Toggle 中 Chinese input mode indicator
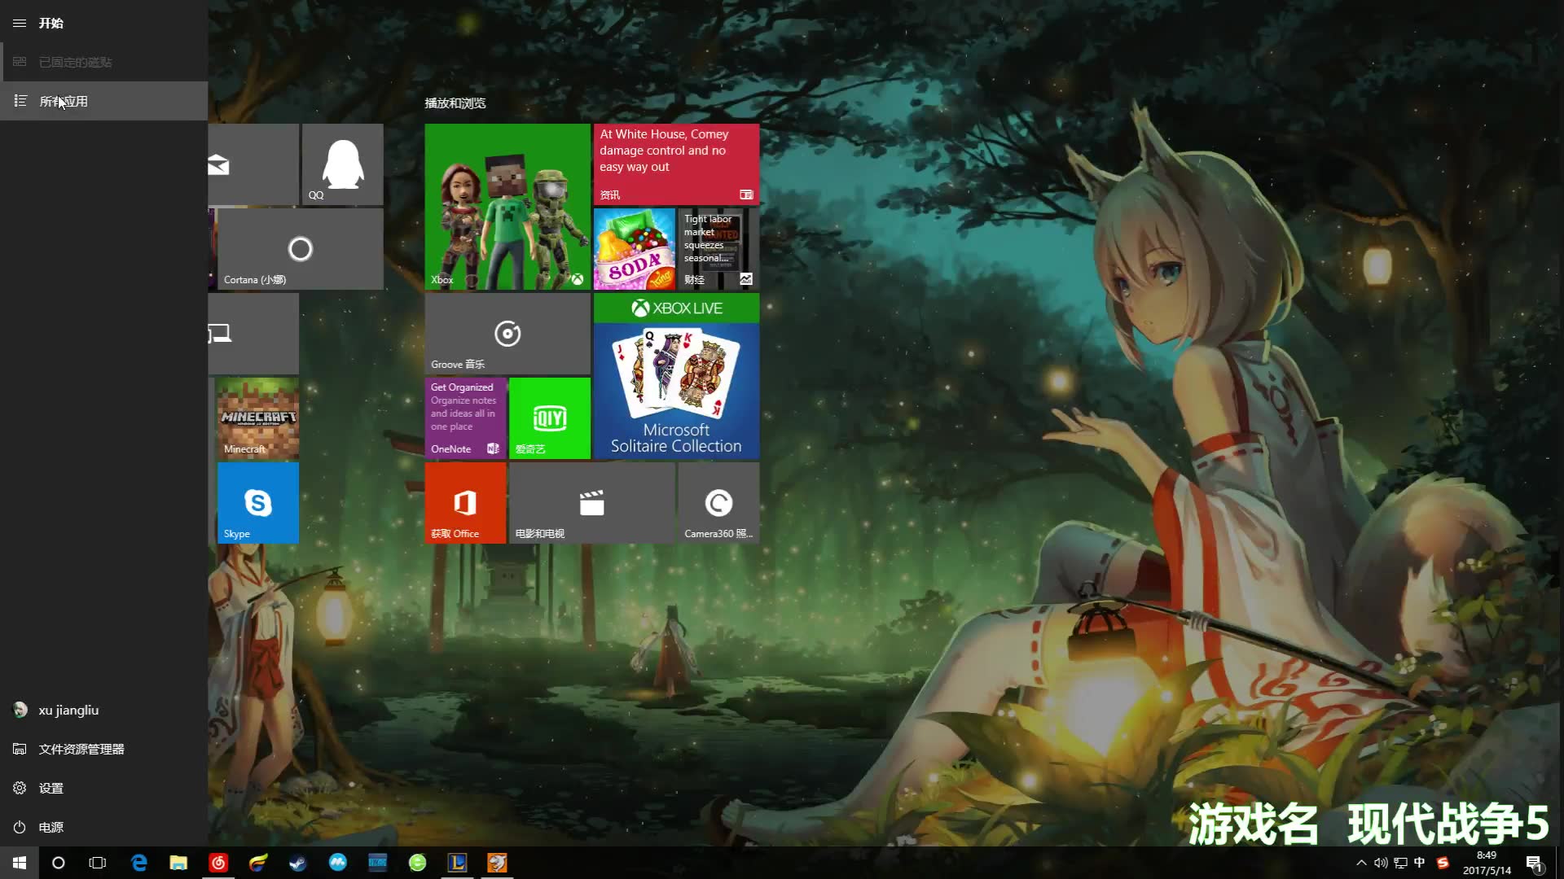This screenshot has width=1564, height=879. click(1420, 863)
